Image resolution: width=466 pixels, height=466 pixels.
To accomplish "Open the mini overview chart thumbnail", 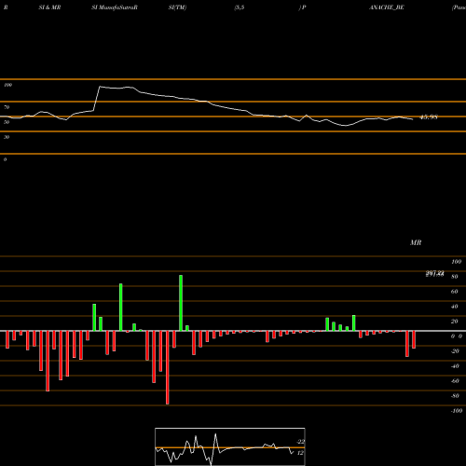I will pyautogui.click(x=230, y=446).
